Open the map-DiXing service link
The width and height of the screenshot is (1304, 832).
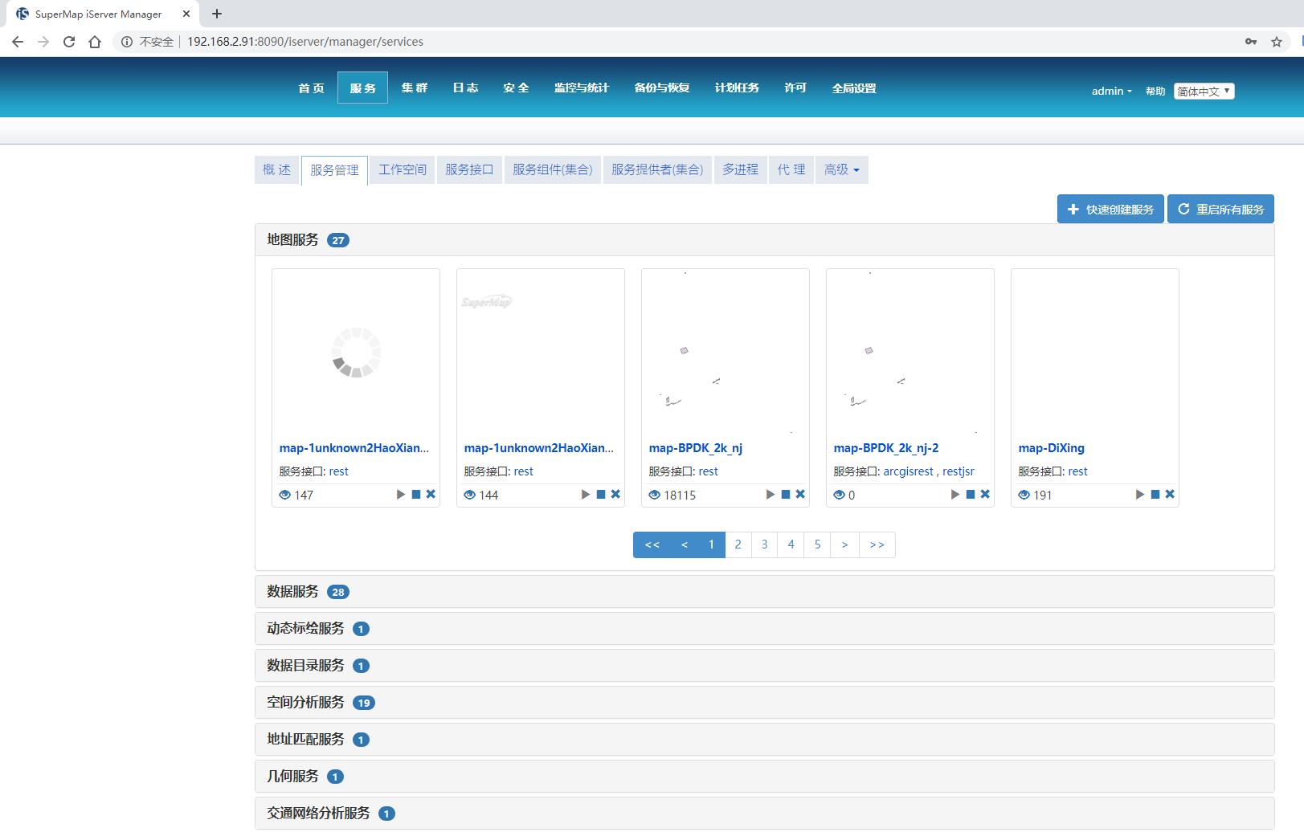pyautogui.click(x=1051, y=448)
